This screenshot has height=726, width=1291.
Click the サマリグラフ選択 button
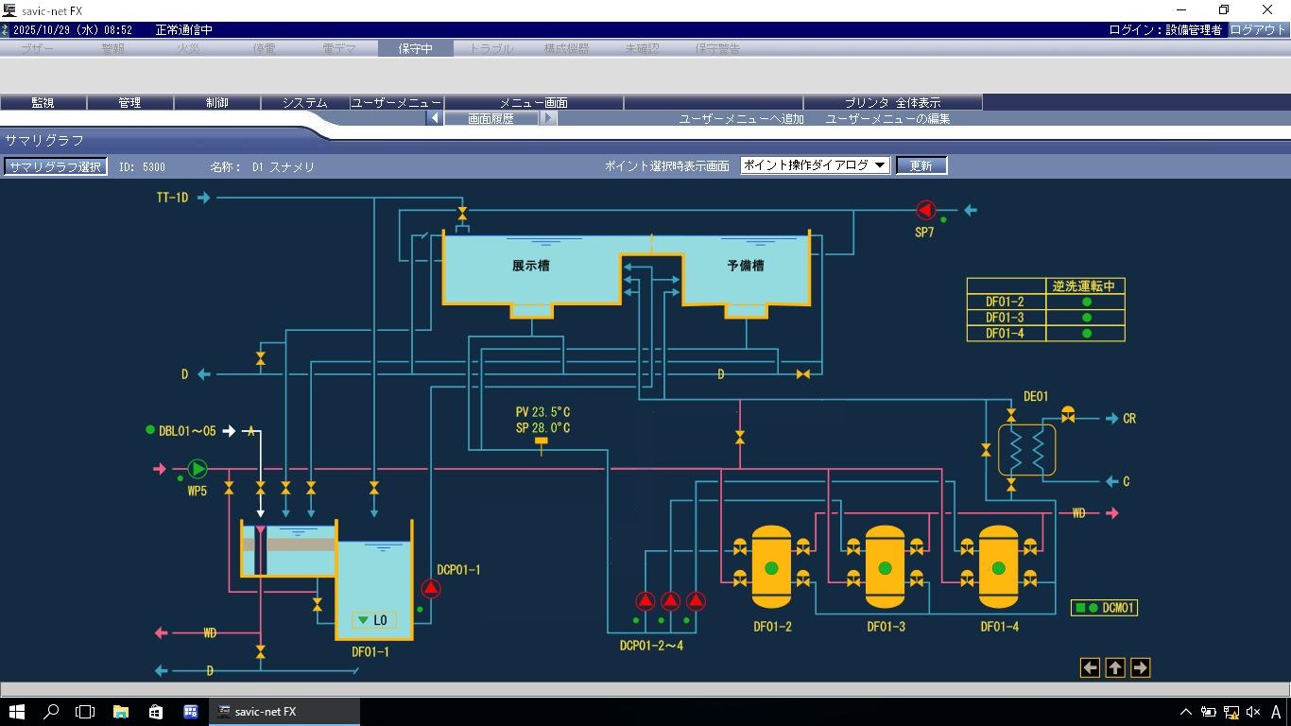click(x=55, y=166)
